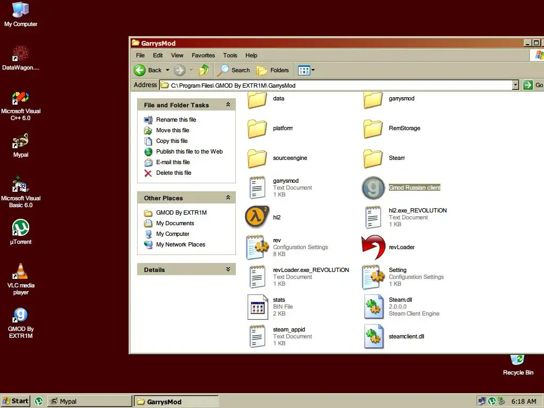Select the revLoader.exe_REVOLUTiON text file icon
544x408 pixels.
pyautogui.click(x=257, y=277)
